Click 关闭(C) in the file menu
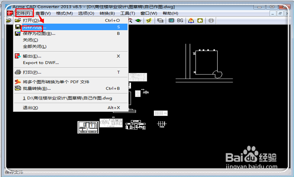The width and height of the screenshot is (294, 177). 71,40
